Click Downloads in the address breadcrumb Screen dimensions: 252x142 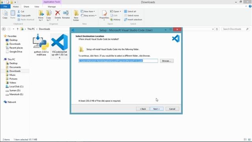click(44, 29)
